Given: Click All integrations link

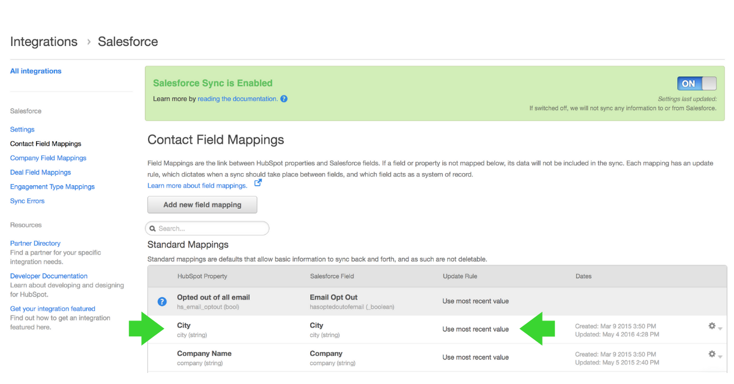Looking at the screenshot, I should click(x=35, y=71).
